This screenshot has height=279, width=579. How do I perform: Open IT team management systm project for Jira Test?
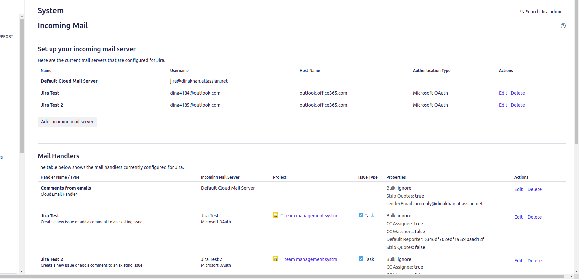tap(308, 216)
